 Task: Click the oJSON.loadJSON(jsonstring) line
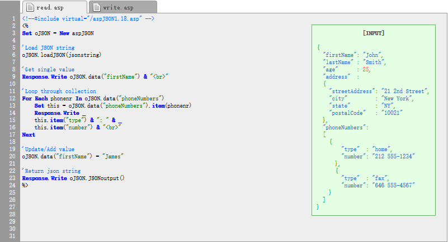tap(62, 55)
